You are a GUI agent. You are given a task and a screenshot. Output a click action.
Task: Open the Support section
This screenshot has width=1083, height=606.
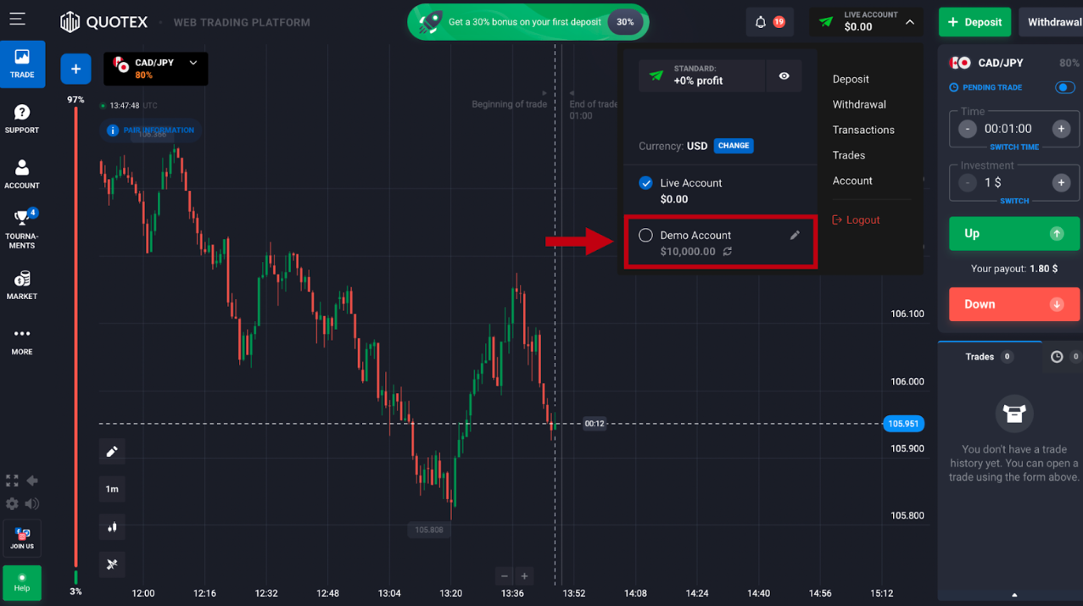22,120
